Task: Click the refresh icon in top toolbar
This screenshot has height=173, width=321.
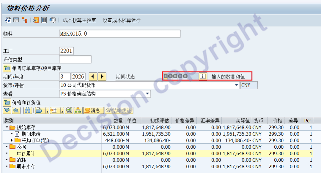Action: pos(8,20)
